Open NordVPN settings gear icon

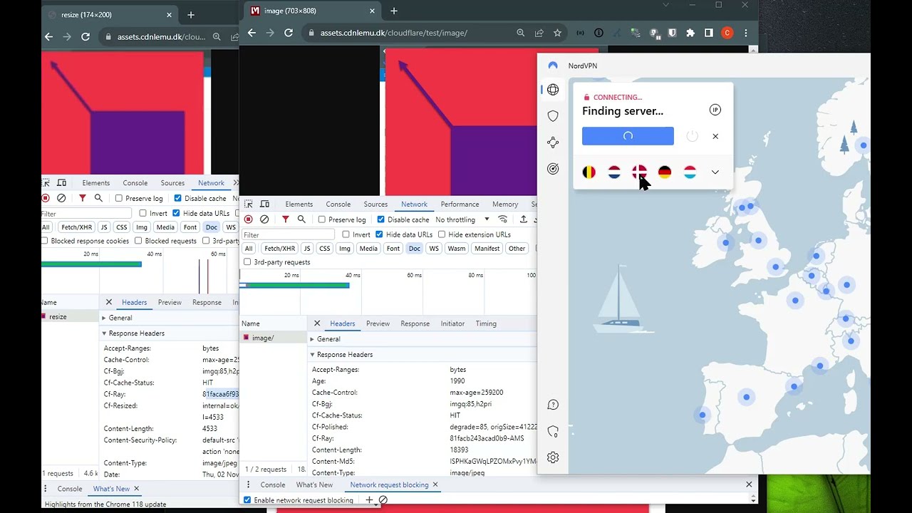[553, 458]
